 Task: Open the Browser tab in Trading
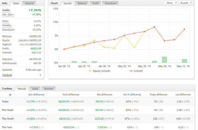tap(48, 89)
